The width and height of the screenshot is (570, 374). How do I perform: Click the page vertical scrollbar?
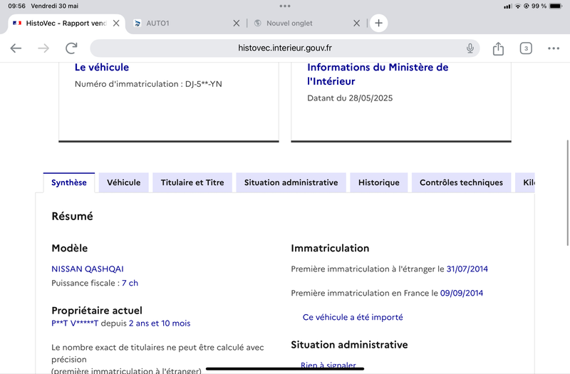(x=567, y=192)
